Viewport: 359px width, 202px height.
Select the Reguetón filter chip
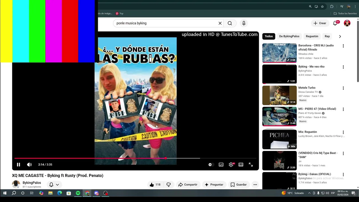312,36
